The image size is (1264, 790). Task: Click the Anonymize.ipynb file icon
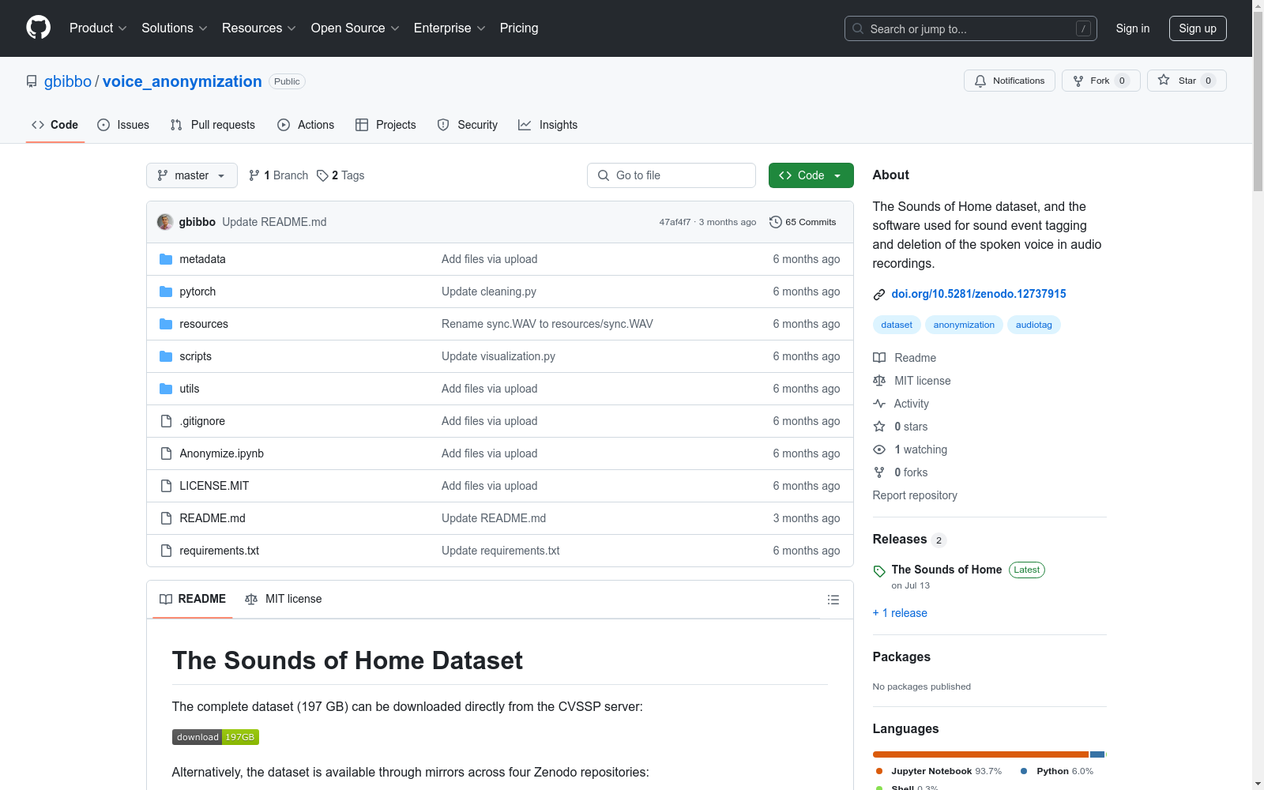[x=166, y=453]
